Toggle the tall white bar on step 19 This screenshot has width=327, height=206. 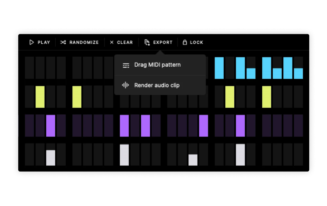[x=240, y=155]
